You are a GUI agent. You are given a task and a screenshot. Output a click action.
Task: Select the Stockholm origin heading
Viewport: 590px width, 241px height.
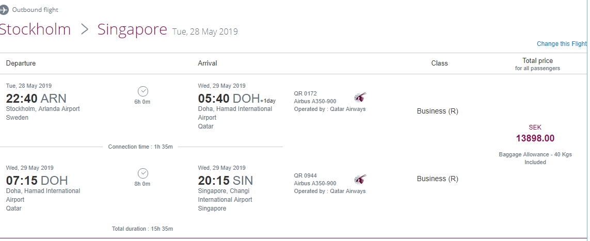click(35, 29)
